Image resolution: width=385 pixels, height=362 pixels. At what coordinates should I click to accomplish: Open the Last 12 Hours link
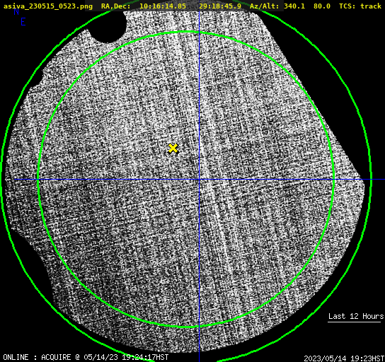point(356,316)
